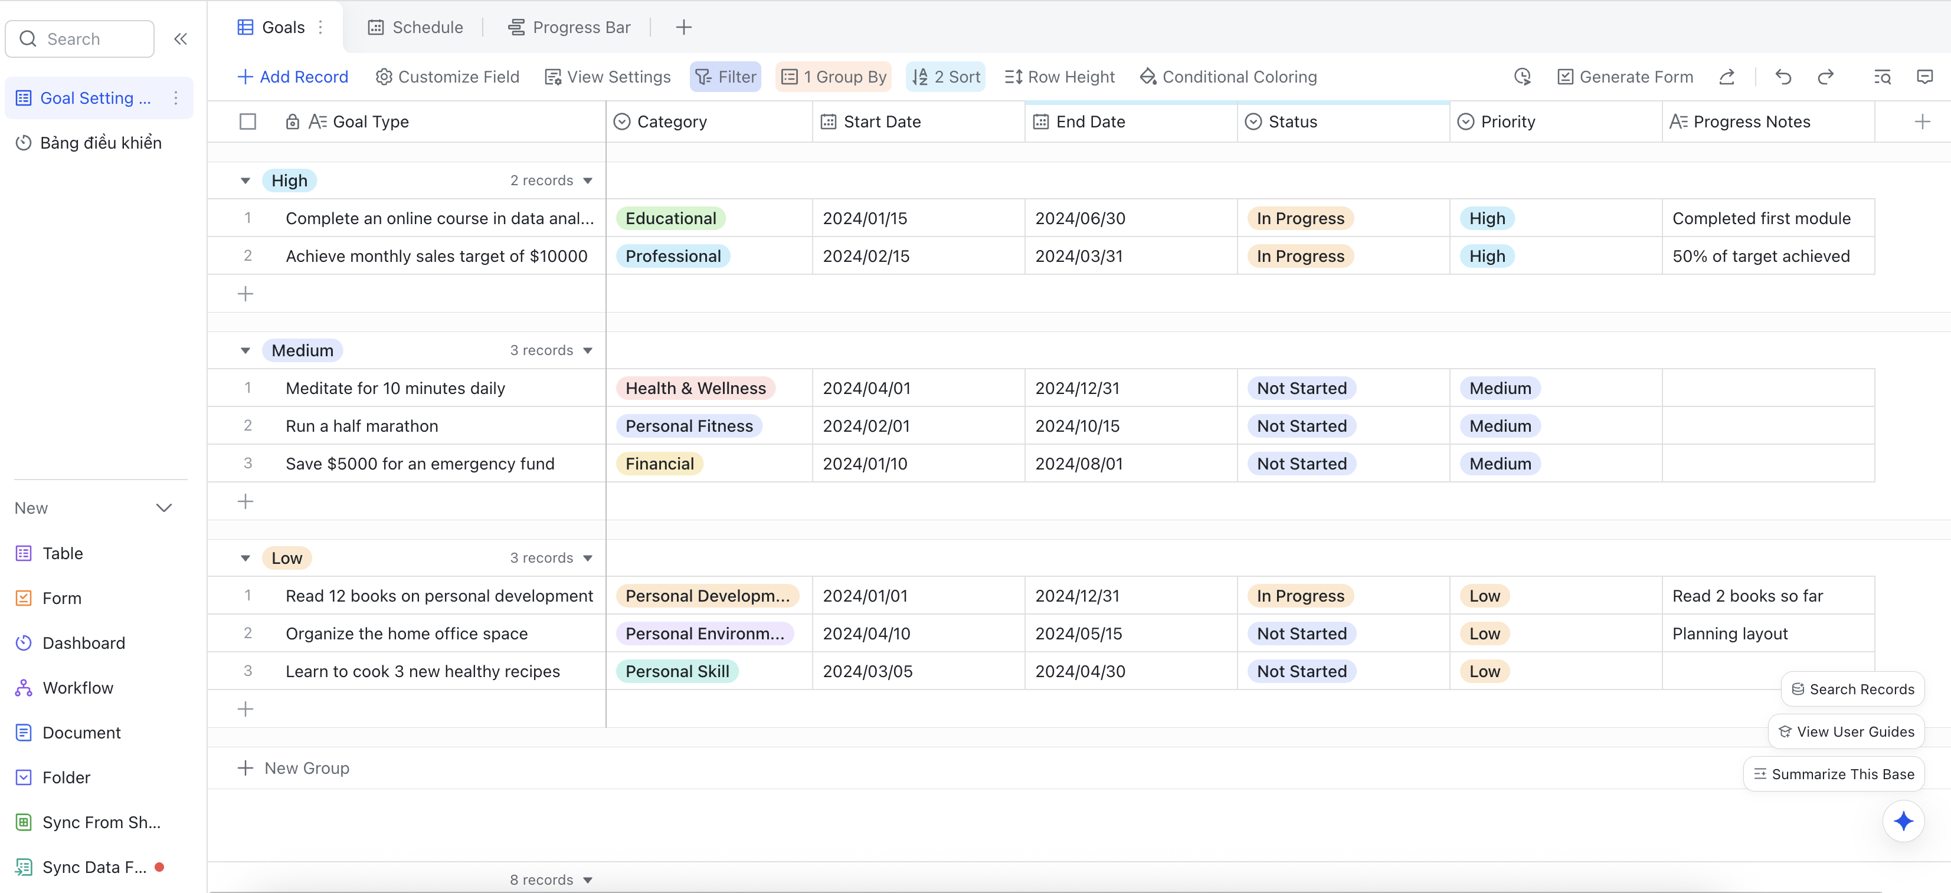The height and width of the screenshot is (893, 1951).
Task: Click Search Records button
Action: [x=1852, y=689]
